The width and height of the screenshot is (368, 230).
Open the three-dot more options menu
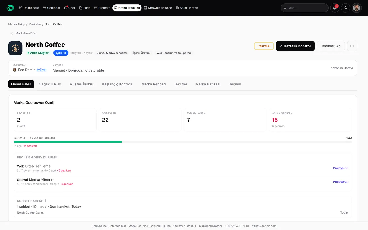pyautogui.click(x=352, y=46)
